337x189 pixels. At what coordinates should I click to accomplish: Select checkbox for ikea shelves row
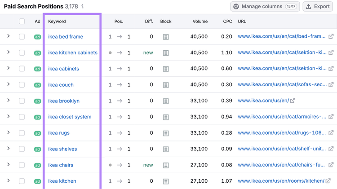tap(22, 149)
